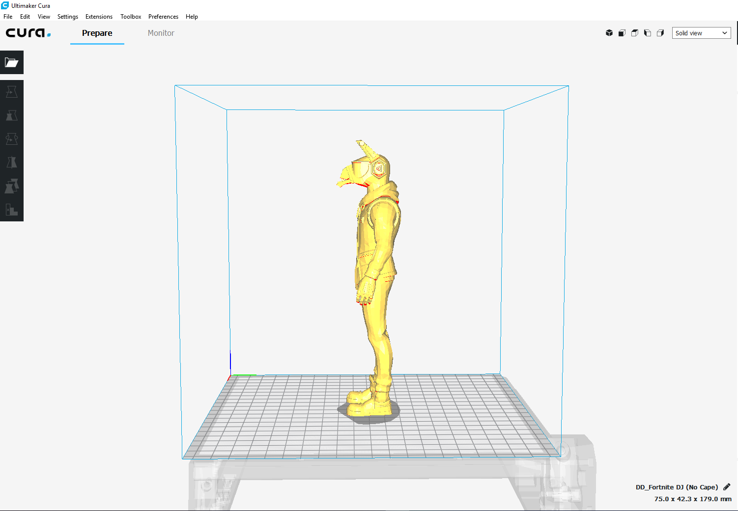Open the Extensions menu
738x511 pixels.
coord(99,17)
